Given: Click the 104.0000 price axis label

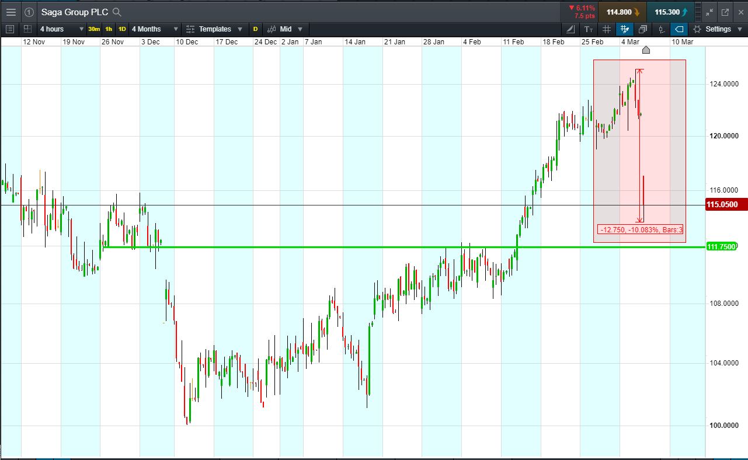Looking at the screenshot, I should (x=723, y=363).
